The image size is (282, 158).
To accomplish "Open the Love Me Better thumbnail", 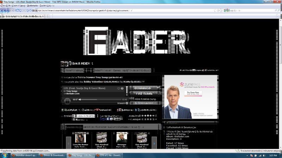I will click(x=80, y=137).
